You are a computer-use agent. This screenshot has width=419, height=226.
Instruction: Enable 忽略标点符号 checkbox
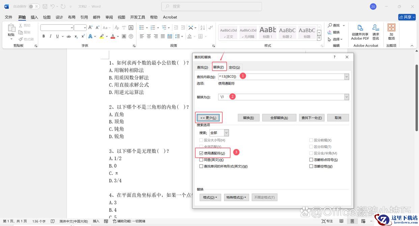tap(311, 160)
